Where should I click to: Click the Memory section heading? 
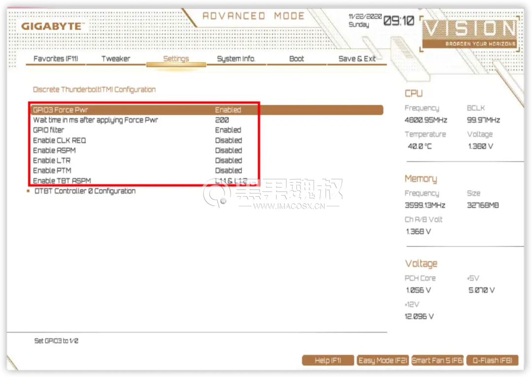(421, 179)
